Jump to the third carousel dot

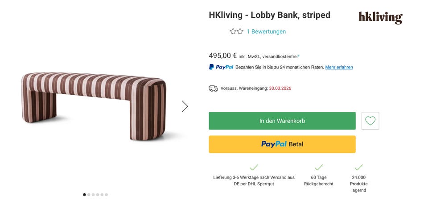click(93, 195)
